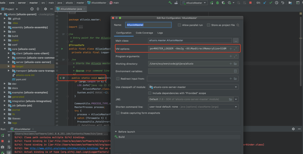Viewport: 303px width, 154px height.
Task: Click the Name field containing AlluxioMaster
Action: pos(148,25)
